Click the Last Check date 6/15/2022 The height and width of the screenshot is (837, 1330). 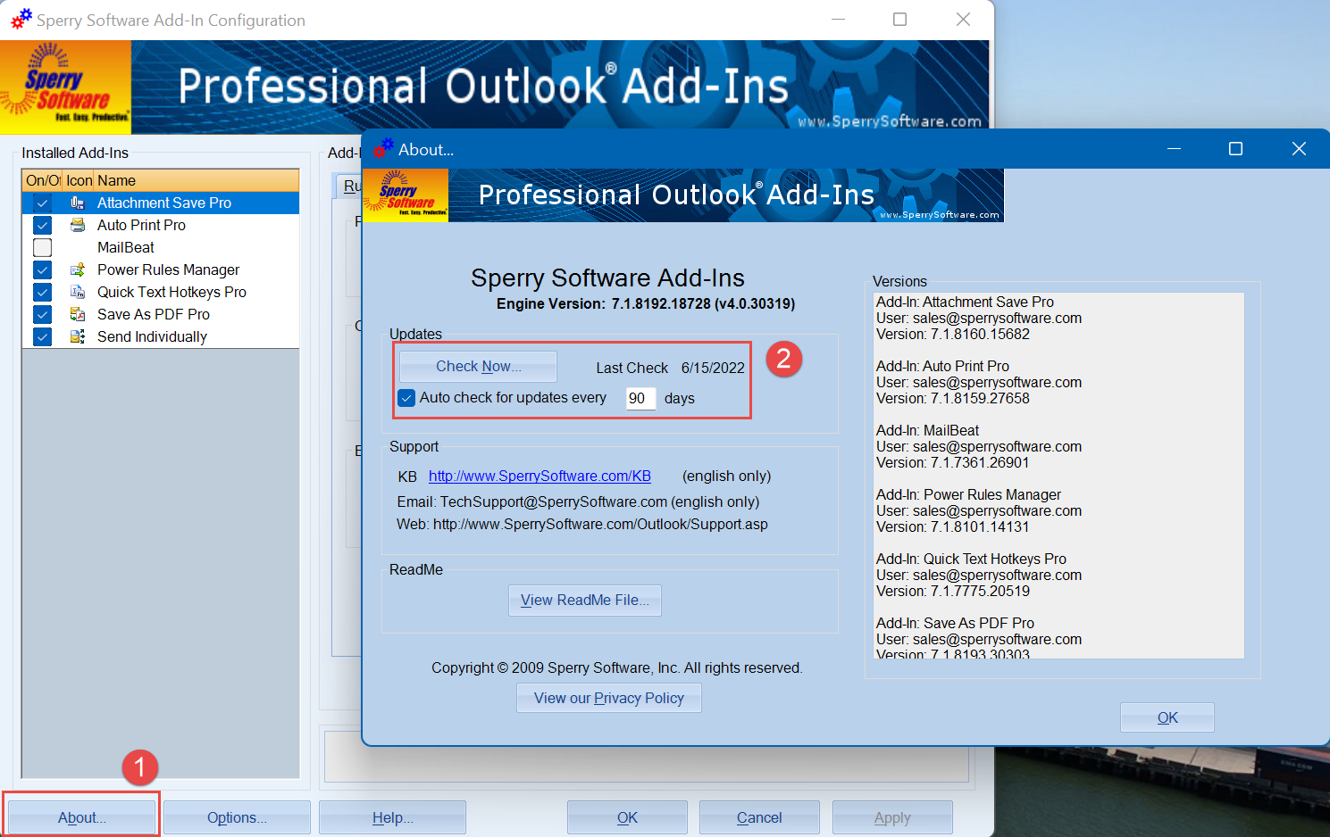coord(713,368)
